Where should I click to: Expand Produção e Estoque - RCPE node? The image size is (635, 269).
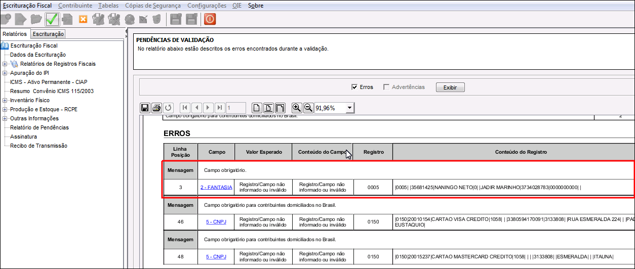[5, 109]
